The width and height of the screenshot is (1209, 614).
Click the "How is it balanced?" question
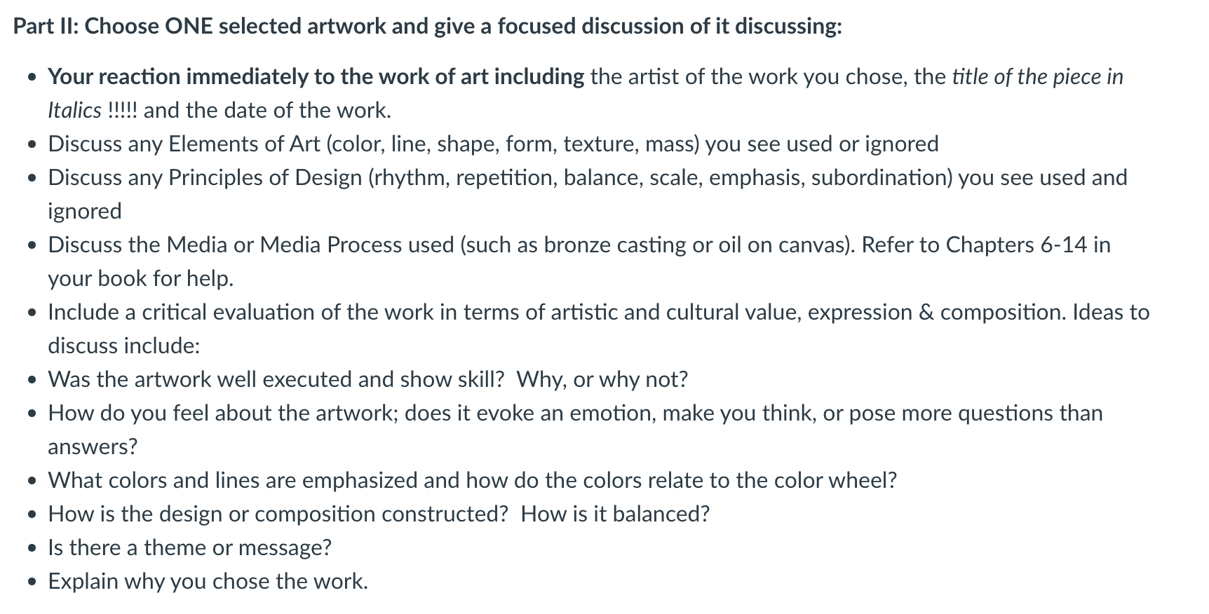(615, 514)
